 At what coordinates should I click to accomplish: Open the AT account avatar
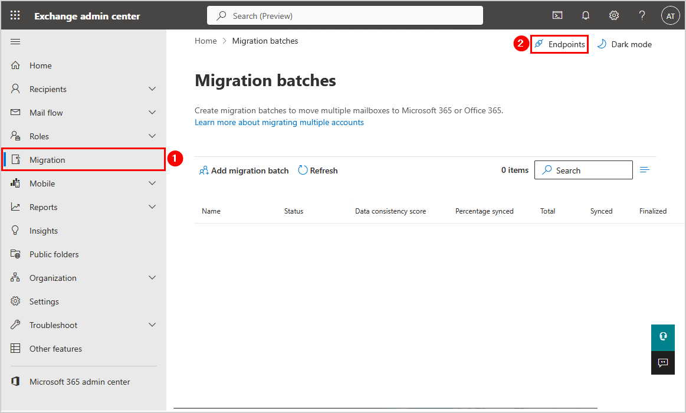670,16
